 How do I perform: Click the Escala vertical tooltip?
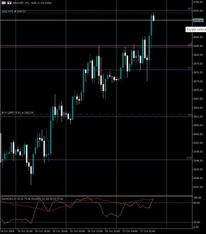(196, 30)
